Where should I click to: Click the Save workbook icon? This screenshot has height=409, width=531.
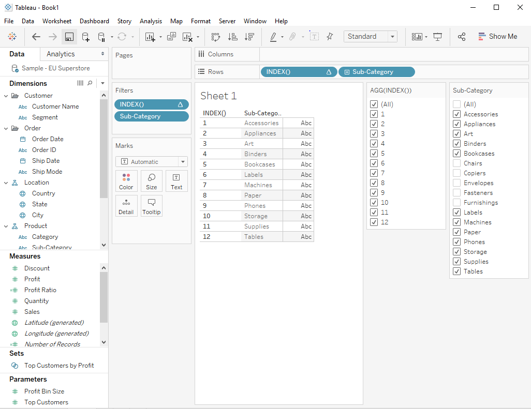[x=69, y=37]
